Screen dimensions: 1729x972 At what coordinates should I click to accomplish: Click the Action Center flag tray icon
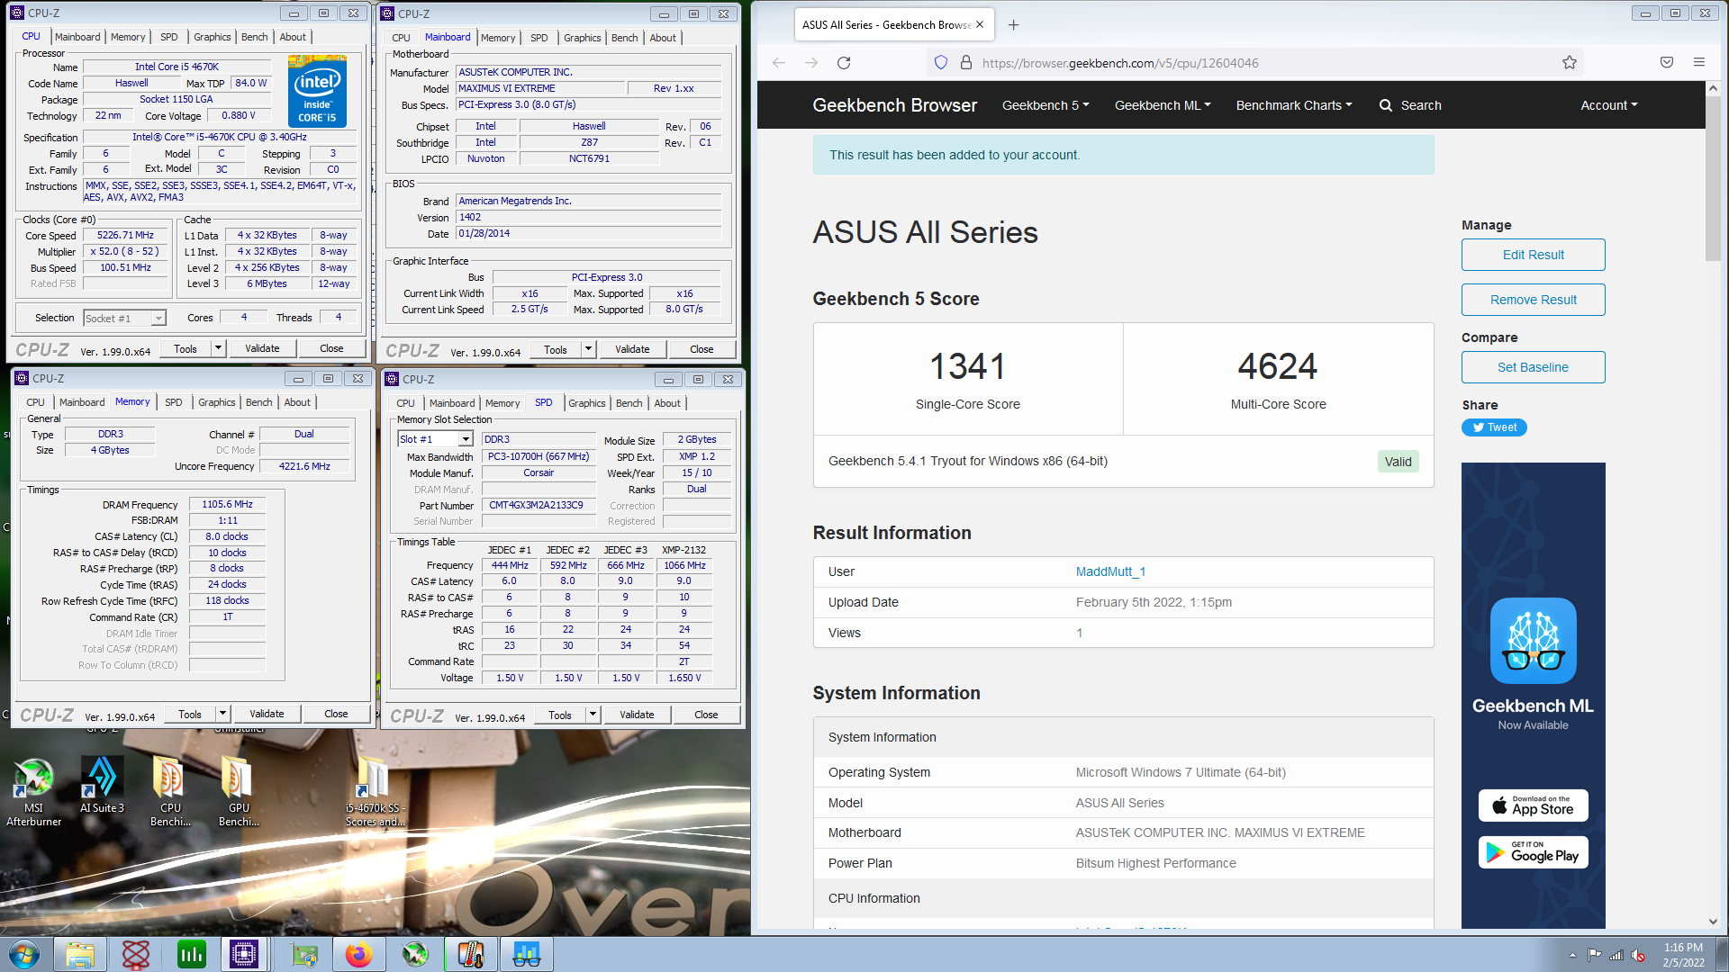click(x=1595, y=955)
